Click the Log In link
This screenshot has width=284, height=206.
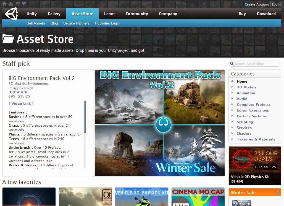(276, 4)
